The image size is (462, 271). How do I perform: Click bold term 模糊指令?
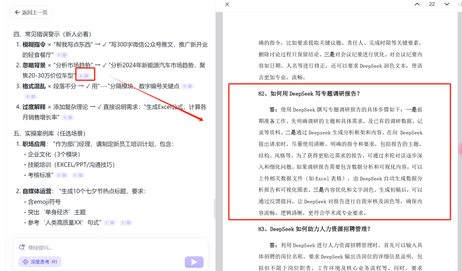(34, 45)
